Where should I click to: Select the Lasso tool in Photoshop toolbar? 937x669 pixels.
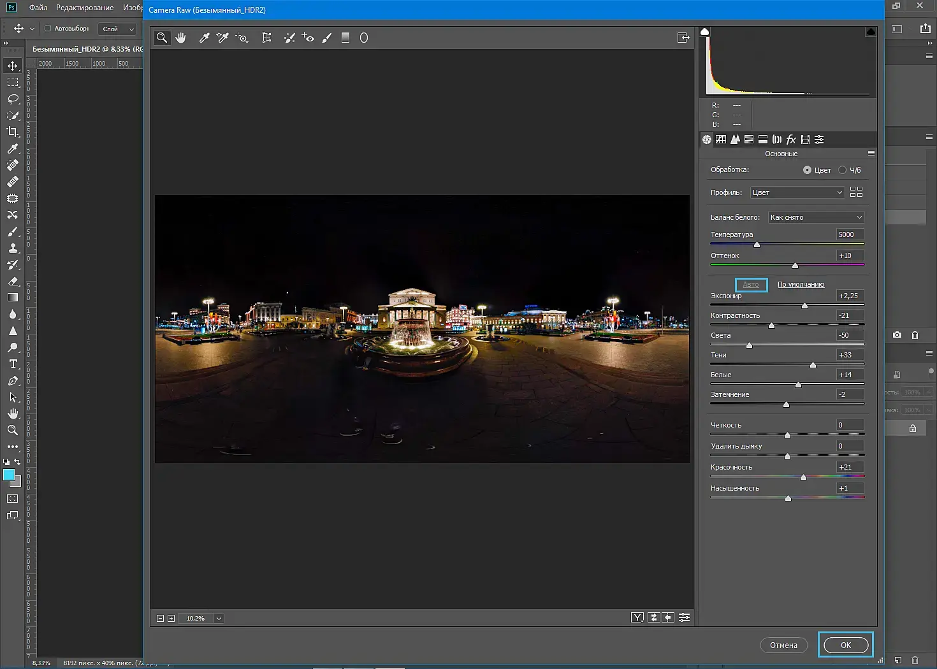click(13, 99)
